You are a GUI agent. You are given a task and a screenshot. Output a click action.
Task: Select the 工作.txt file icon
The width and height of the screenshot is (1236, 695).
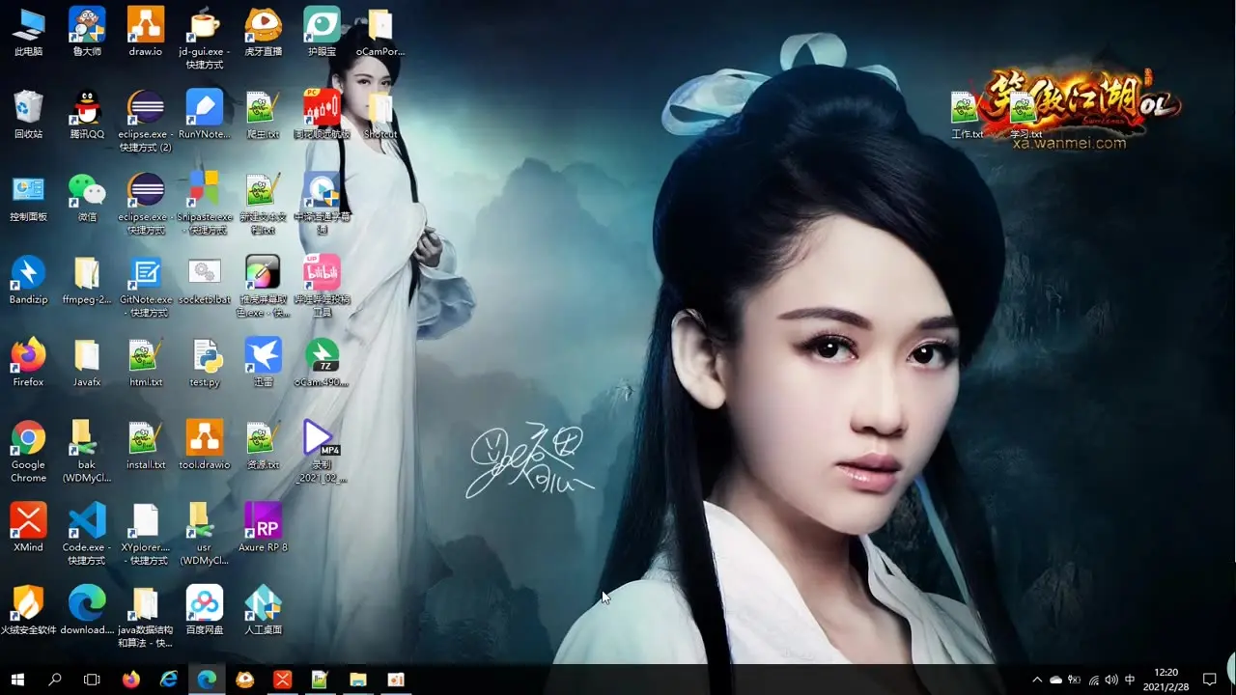[x=967, y=115]
